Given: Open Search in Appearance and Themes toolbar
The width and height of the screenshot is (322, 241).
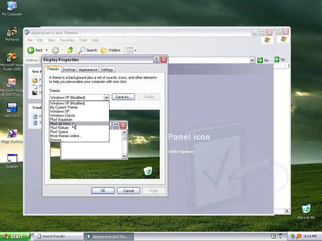Looking at the screenshot, I should (88, 50).
